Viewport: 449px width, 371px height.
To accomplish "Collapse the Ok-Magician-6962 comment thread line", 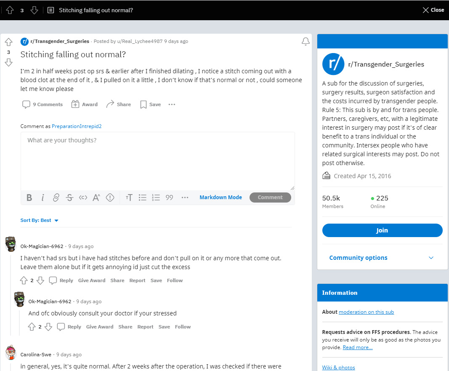I will (x=11, y=295).
